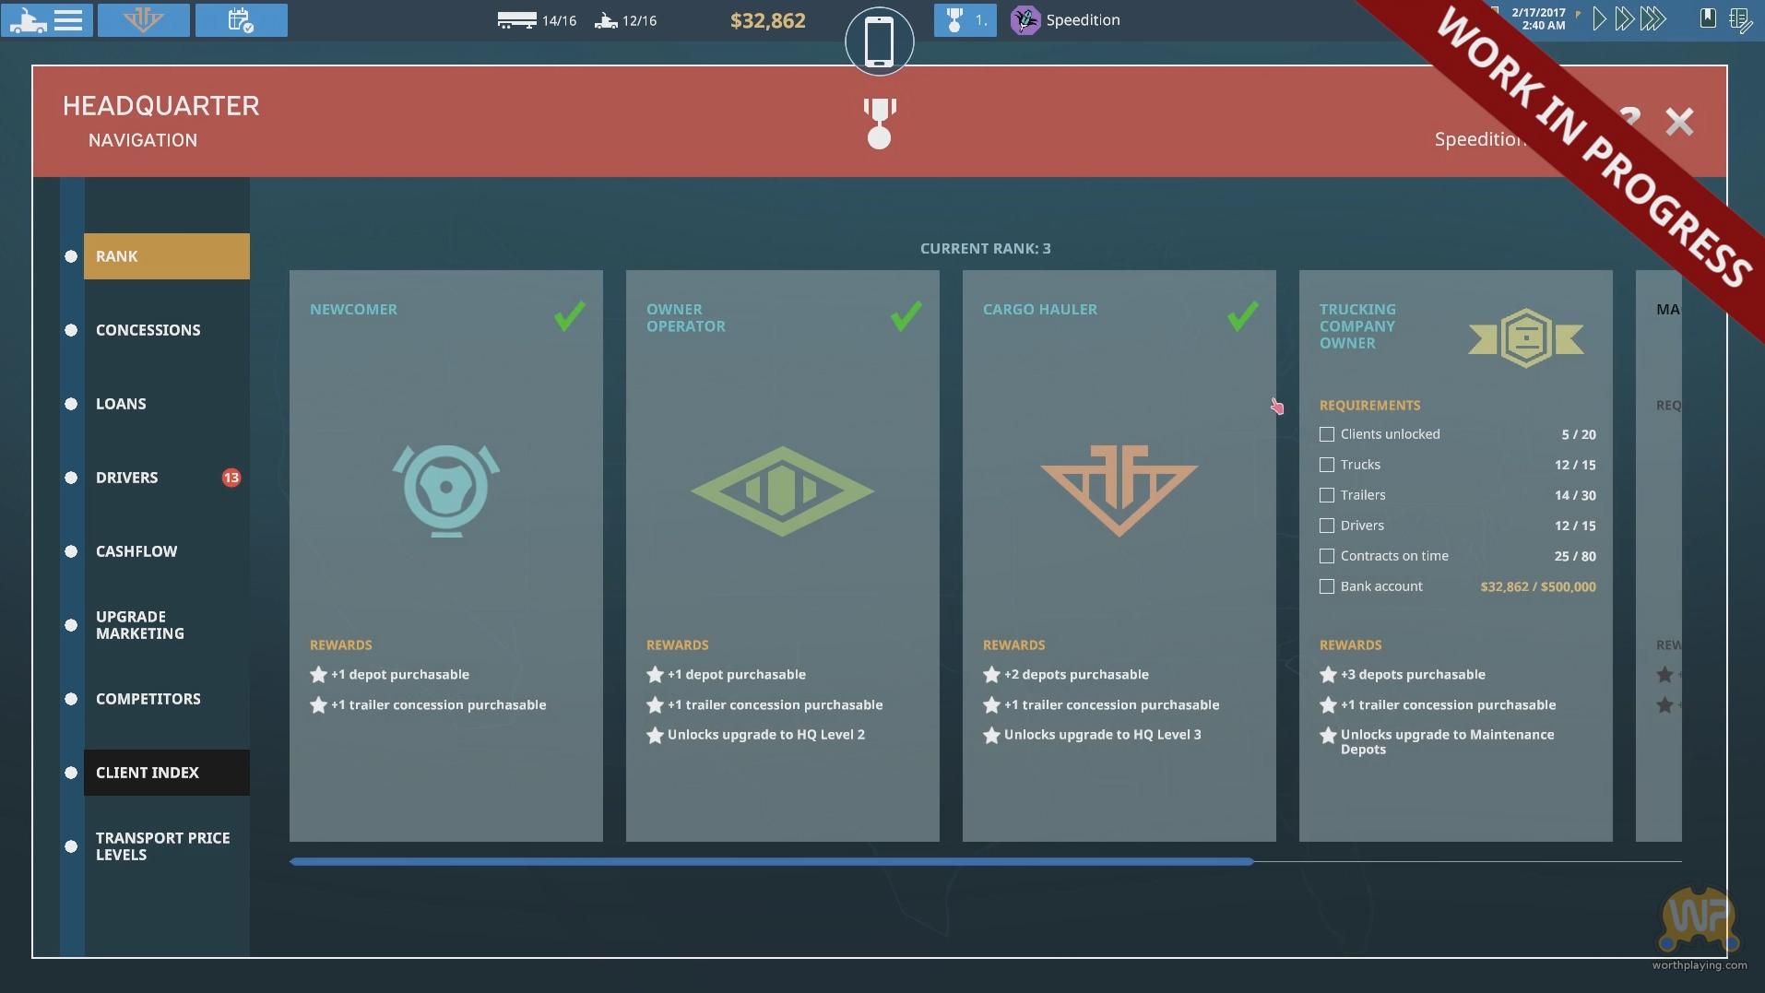This screenshot has height=993, width=1765.
Task: Open the smartphone icon at top center
Action: coord(879,41)
